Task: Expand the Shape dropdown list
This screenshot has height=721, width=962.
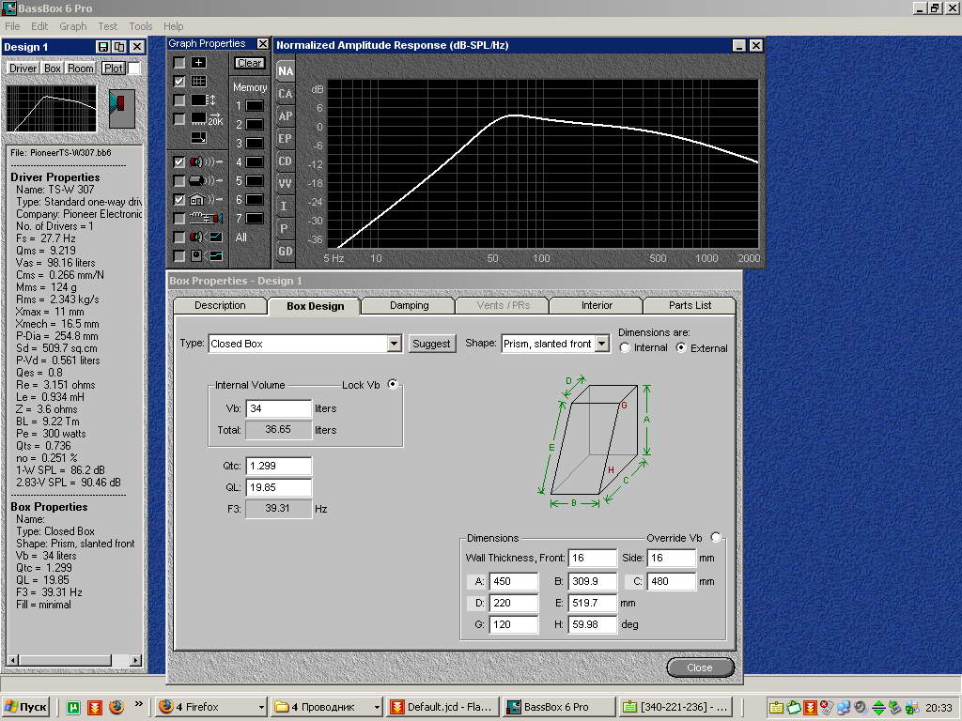Action: (x=601, y=345)
